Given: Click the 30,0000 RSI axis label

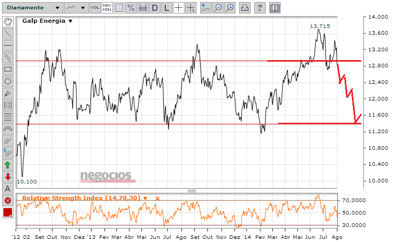Looking at the screenshot, I should coord(354,225).
